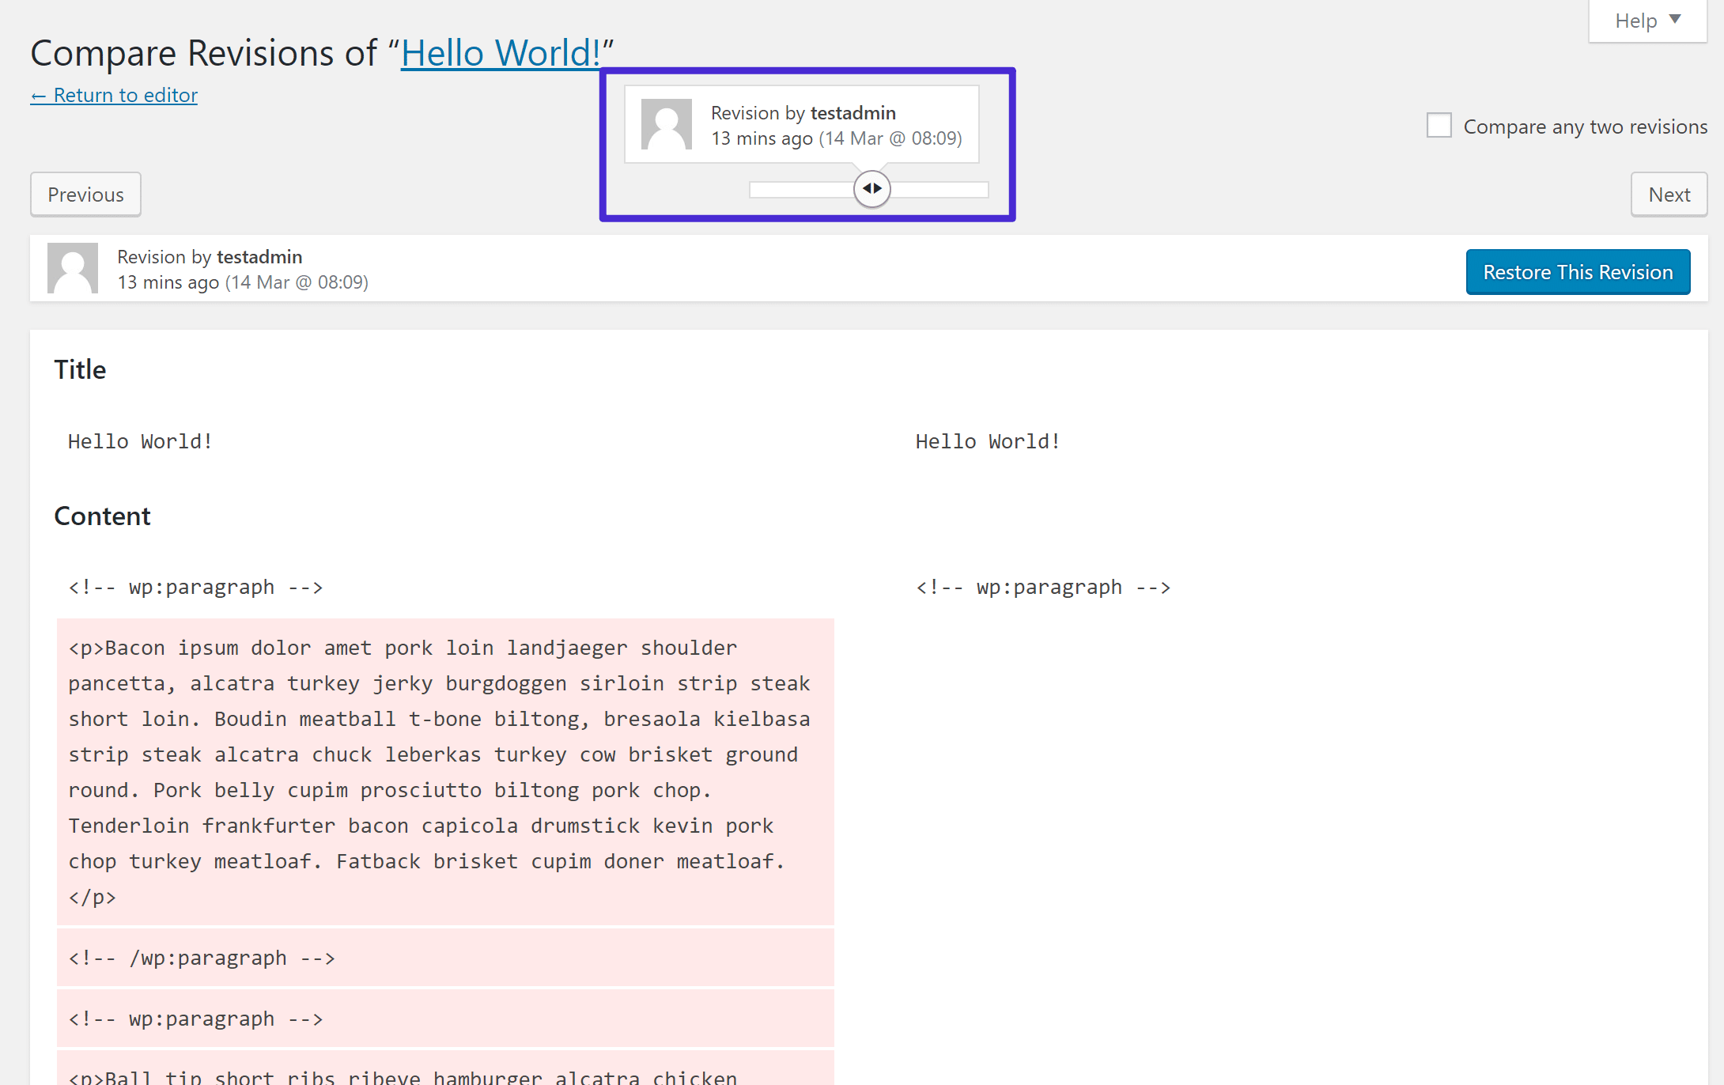Click Return to editor link
1724x1085 pixels.
point(114,94)
